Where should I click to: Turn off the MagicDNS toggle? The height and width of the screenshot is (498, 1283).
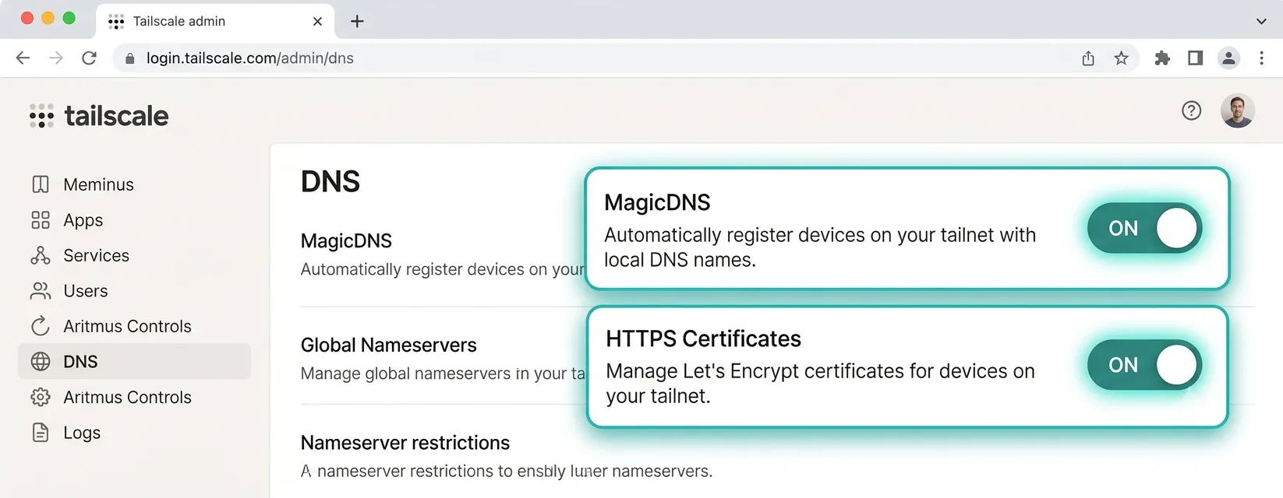coord(1144,228)
